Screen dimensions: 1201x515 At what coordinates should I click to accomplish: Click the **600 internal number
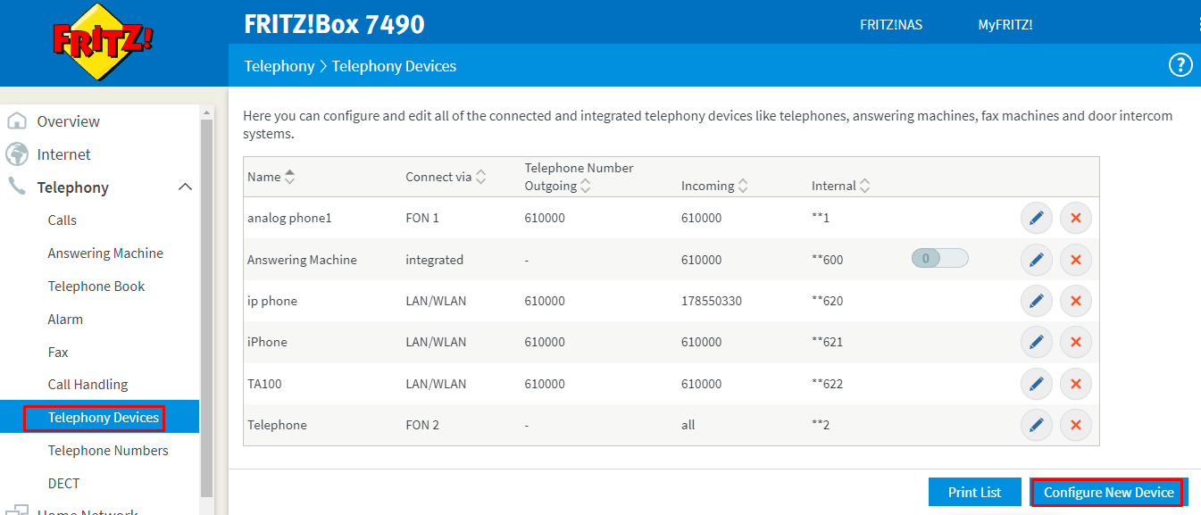coord(827,260)
